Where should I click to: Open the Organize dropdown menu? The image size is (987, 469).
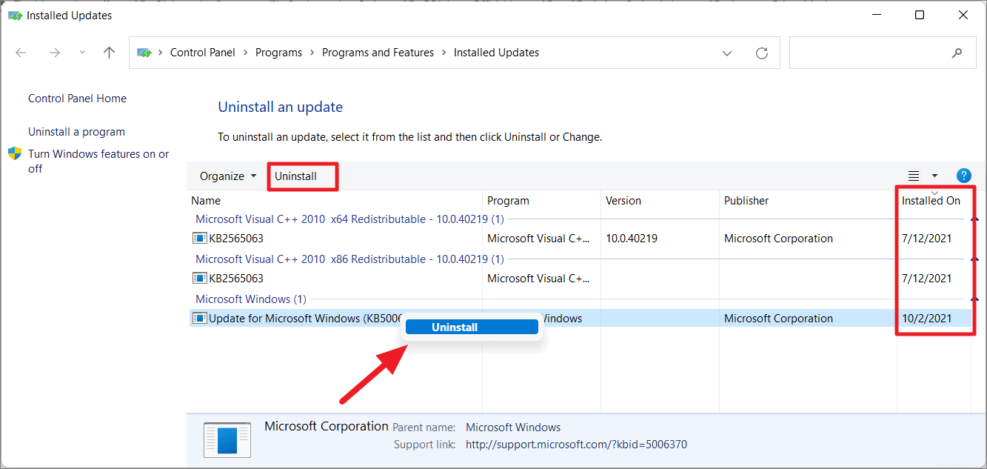[228, 176]
